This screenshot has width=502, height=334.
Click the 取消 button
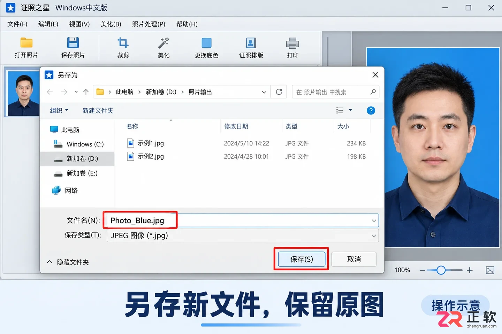tap(354, 259)
